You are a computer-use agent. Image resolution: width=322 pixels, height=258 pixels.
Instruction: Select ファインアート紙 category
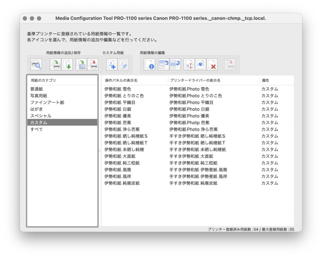[x=62, y=103]
